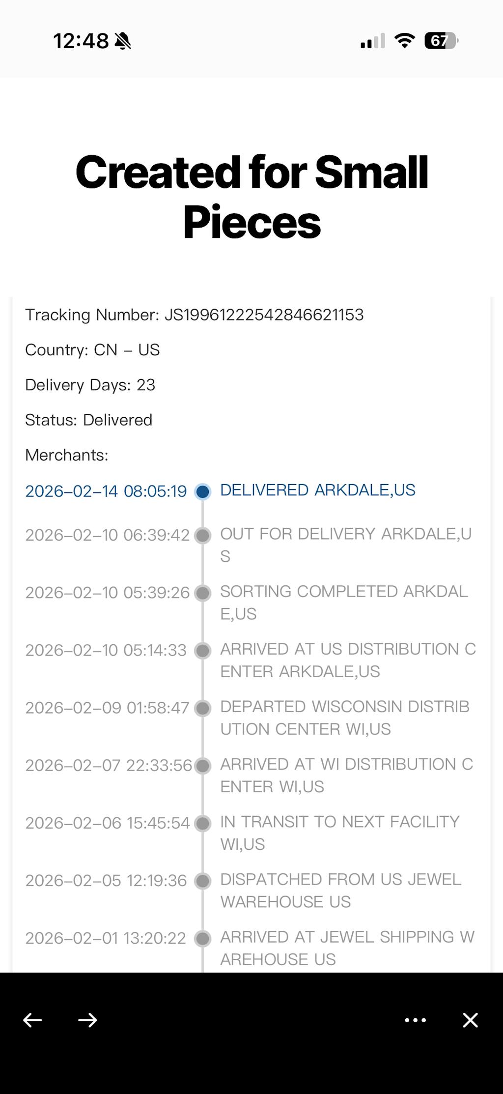Close the in-app browser with X
503x1094 pixels.
point(470,1020)
